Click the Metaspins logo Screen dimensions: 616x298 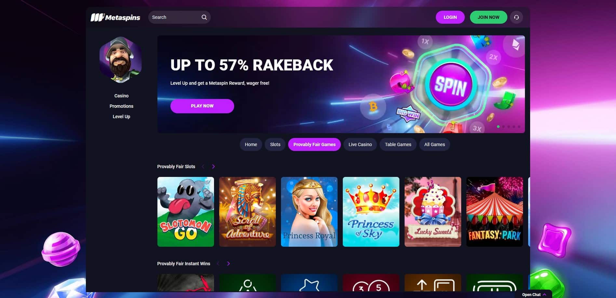[115, 17]
